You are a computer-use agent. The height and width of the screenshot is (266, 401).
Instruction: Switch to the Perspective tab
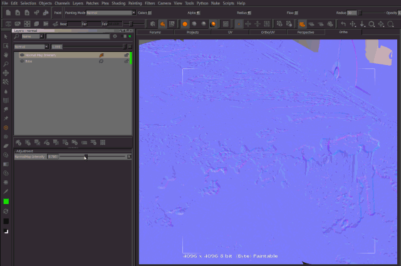click(x=306, y=31)
